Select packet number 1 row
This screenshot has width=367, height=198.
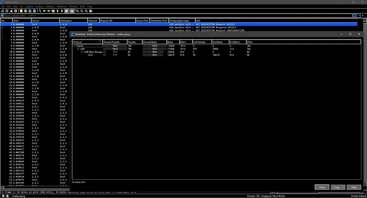coord(179,24)
